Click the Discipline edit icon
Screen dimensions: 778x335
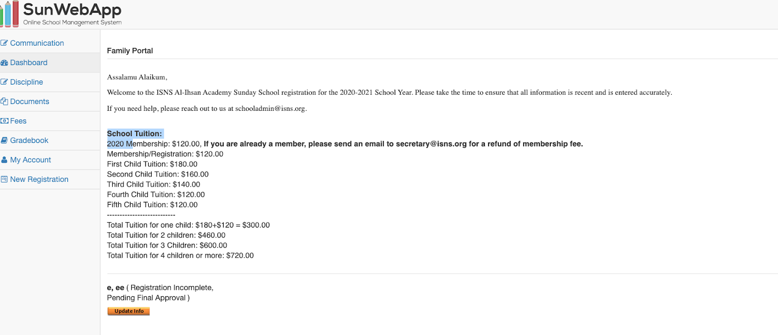point(4,82)
